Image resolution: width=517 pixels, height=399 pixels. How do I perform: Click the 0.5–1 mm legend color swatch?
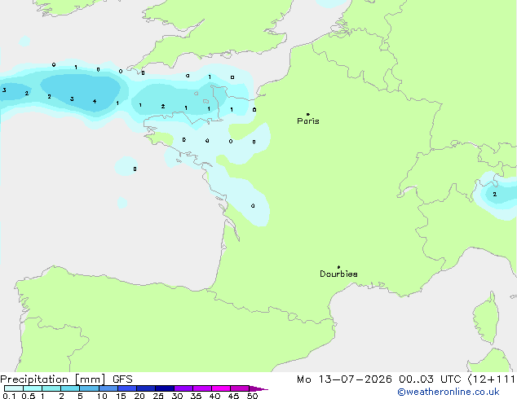coord(33,388)
